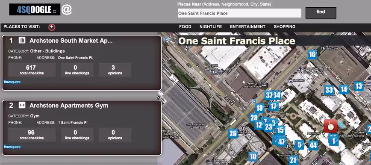371x165 pixels.
Task: Click 96 total checkins box
Action: pos(32,135)
